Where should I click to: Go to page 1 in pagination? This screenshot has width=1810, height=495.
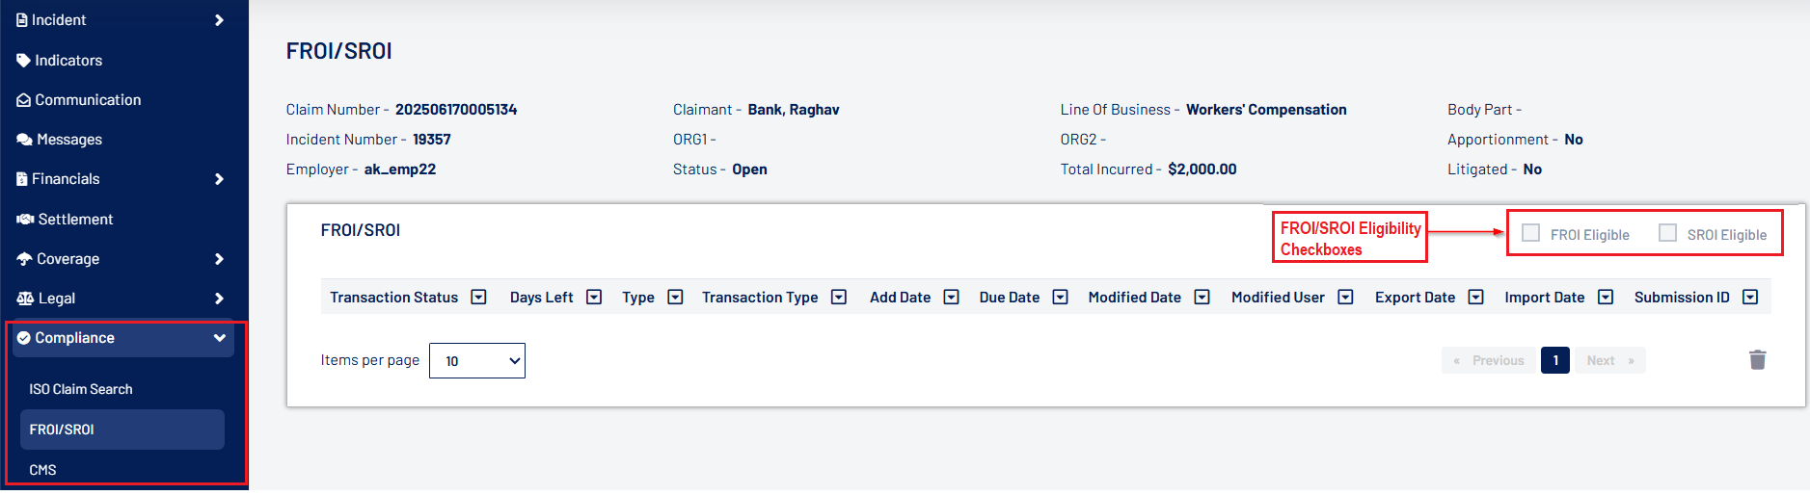coord(1554,361)
